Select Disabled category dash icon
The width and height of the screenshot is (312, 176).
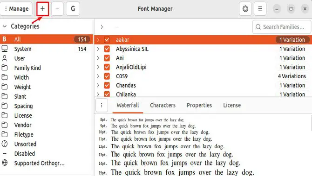tap(5, 153)
